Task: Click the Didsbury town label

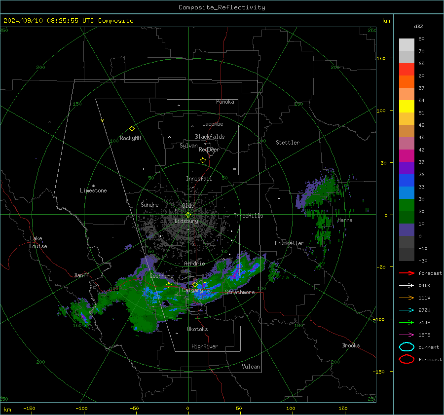Action: [186, 221]
